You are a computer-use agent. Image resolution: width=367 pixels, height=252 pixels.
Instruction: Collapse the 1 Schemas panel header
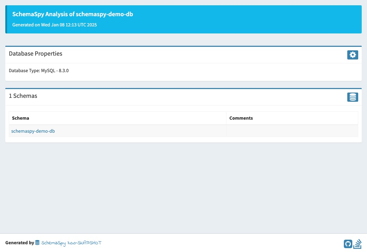(x=23, y=96)
